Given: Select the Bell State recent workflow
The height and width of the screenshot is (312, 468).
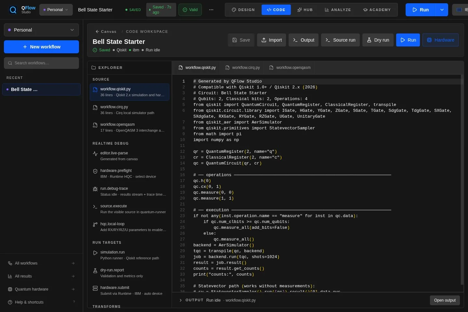Looking at the screenshot, I should 41,89.
